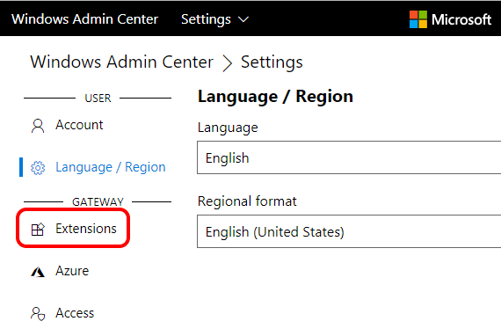Click the breadcrumb chevron separator
Image resolution: width=501 pixels, height=336 pixels.
[227, 62]
